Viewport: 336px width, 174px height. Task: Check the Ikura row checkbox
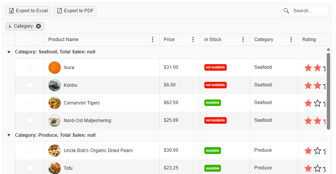pos(30,68)
